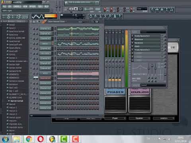Viewport: 191px width, 143px height.
Task: Open the EDIT menu
Action: point(10,6)
